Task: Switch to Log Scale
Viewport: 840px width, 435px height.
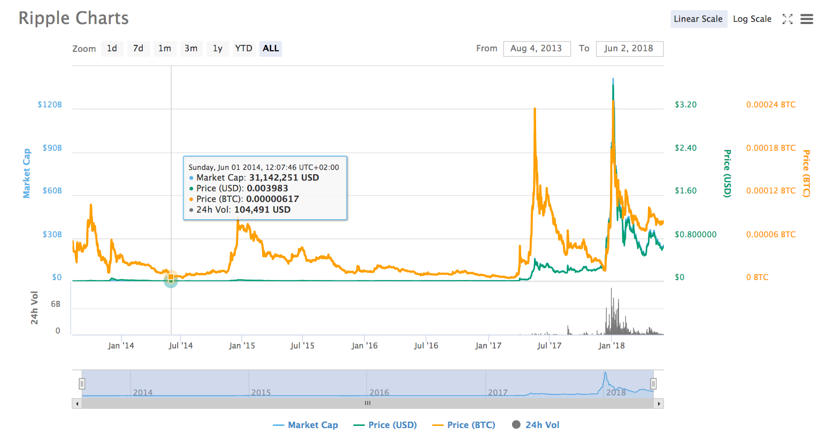Action: [x=752, y=19]
